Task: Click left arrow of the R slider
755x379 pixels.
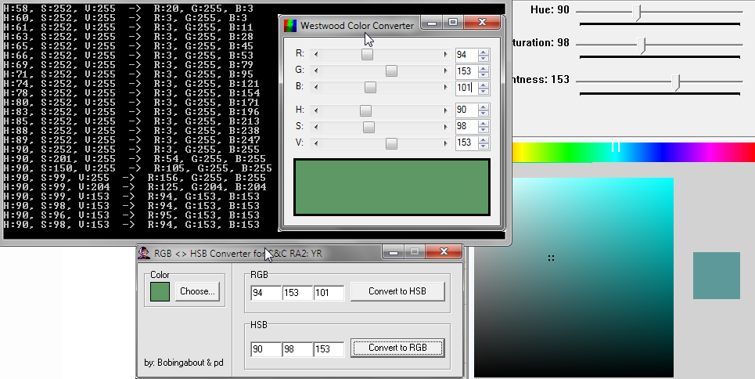Action: (315, 55)
